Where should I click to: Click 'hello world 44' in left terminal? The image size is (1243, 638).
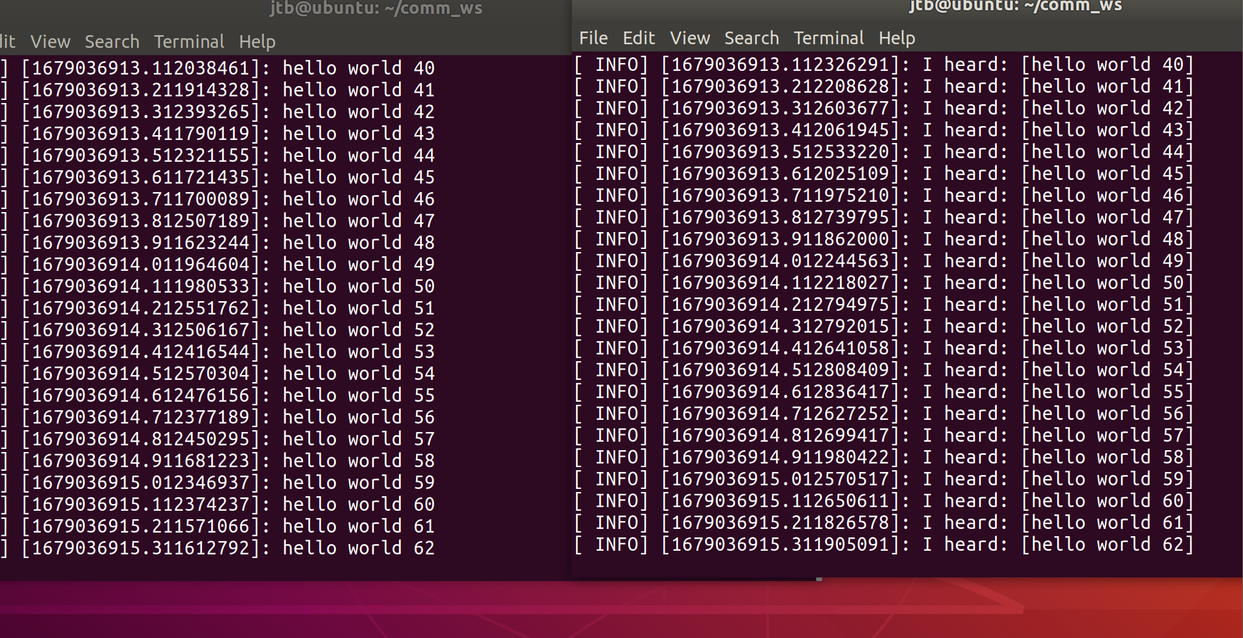(358, 155)
